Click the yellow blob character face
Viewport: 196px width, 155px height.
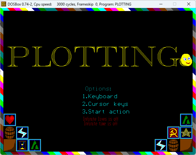[x=186, y=60]
